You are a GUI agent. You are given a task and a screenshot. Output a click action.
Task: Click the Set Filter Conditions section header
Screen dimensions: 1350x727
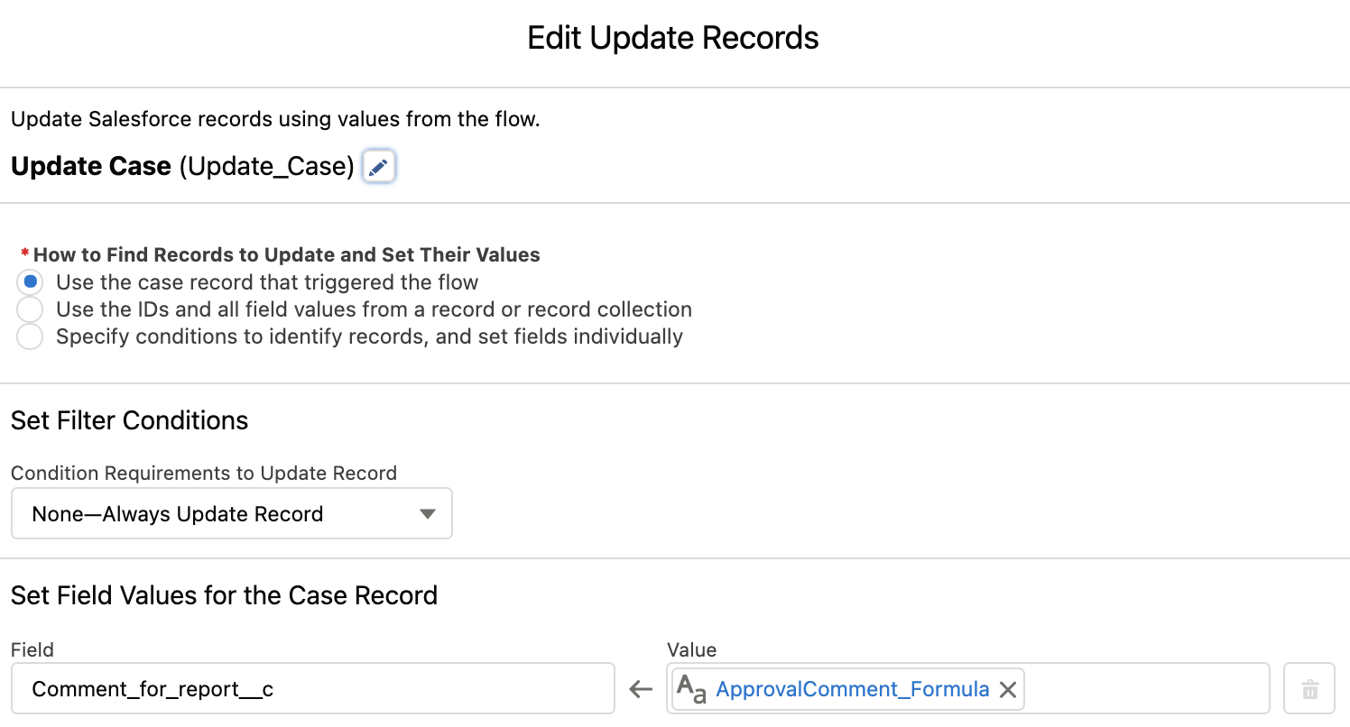tap(129, 420)
